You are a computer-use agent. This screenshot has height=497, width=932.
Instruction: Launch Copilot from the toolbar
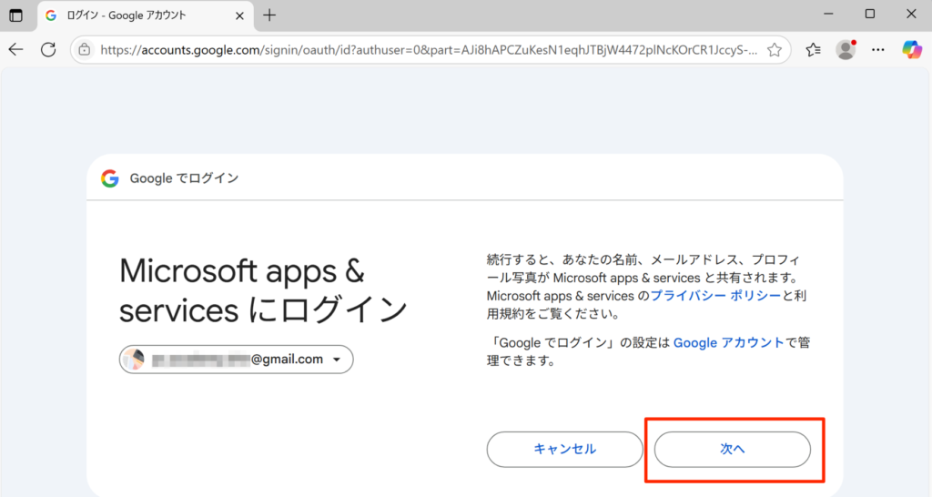pyautogui.click(x=912, y=49)
